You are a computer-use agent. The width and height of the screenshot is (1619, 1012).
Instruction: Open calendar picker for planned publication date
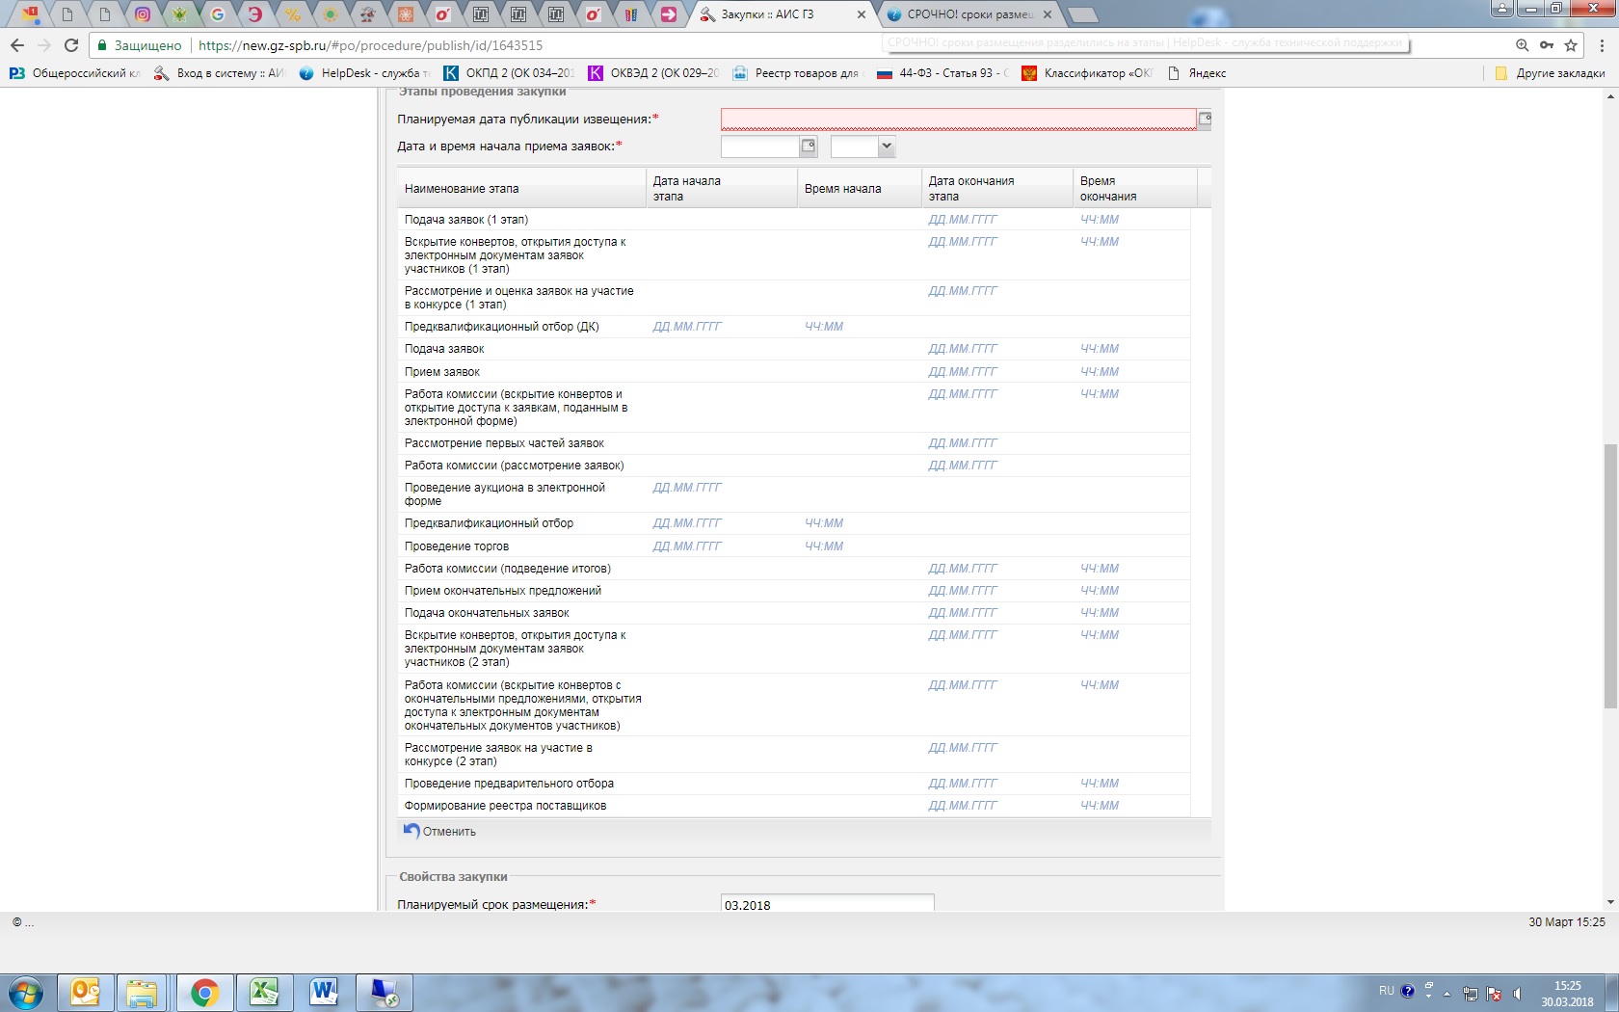coord(1205,120)
